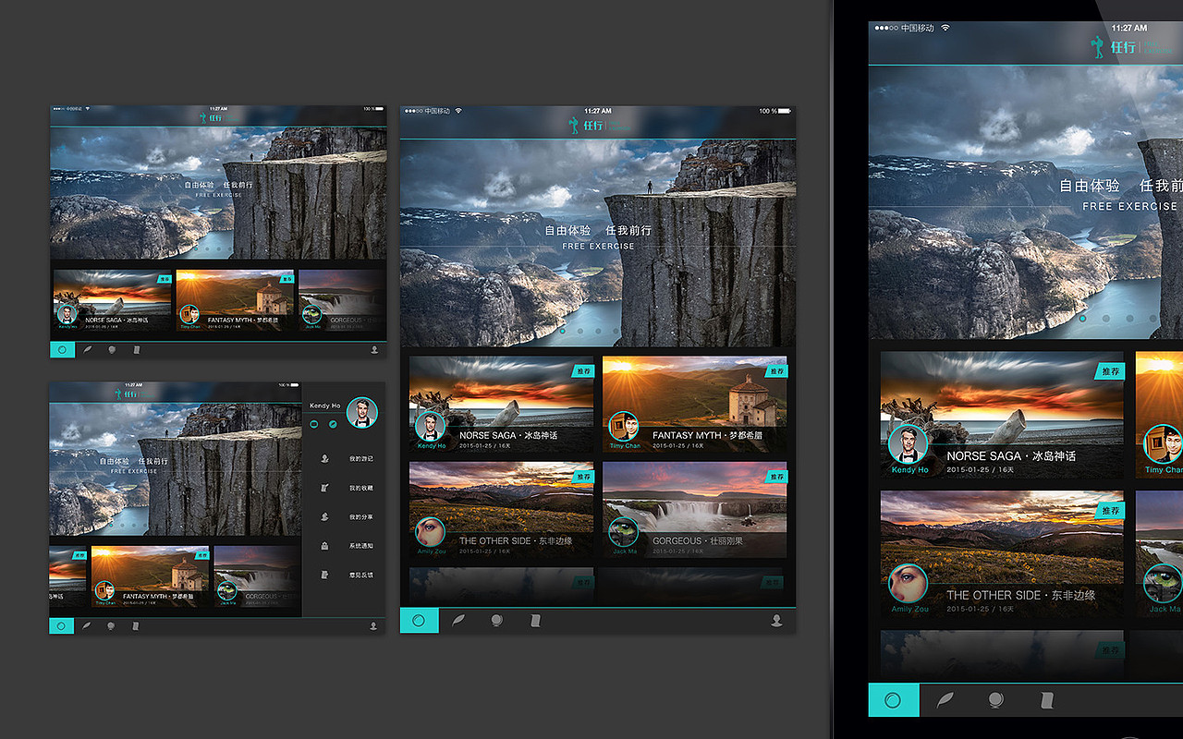Tap the feather icon in the side-menu mockup
Viewport: 1183px width, 739px height.
[x=87, y=625]
